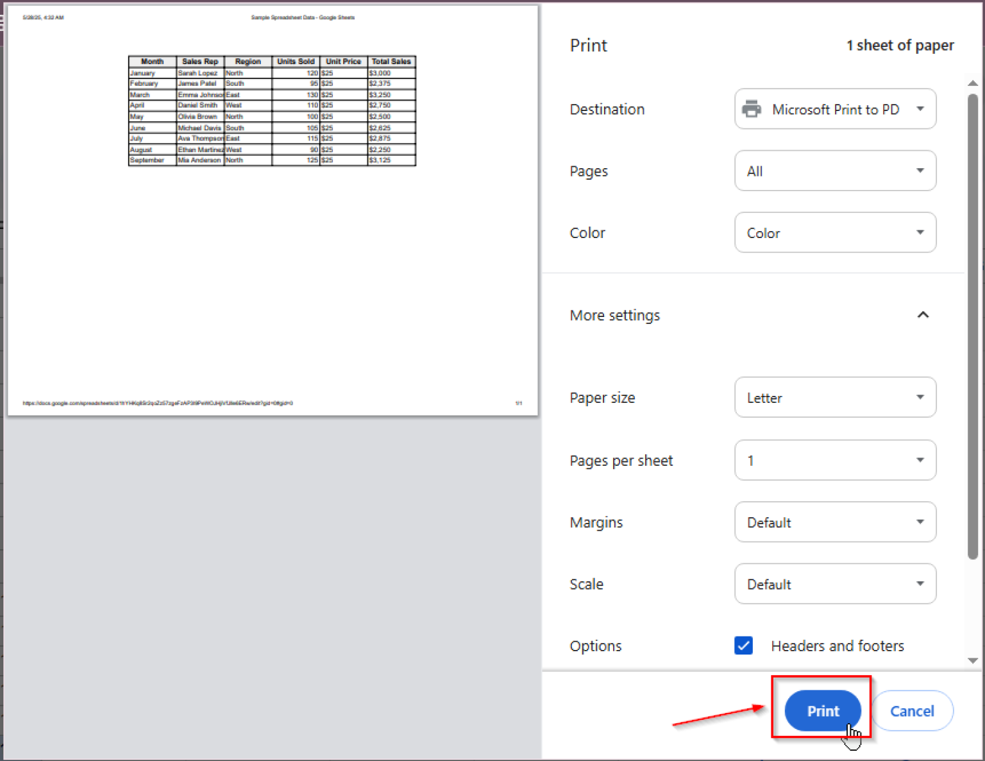Open the Paper size dropdown

tap(834, 397)
